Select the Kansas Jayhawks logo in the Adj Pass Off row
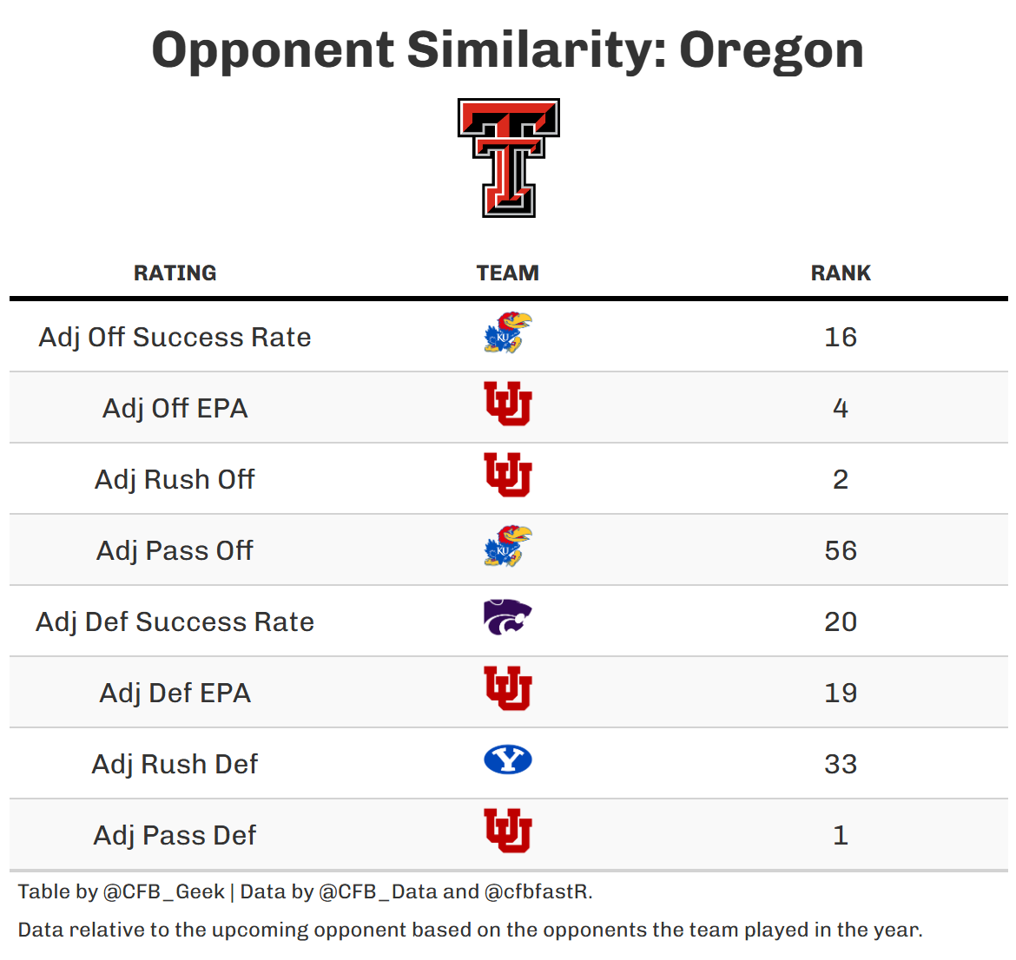 pos(508,547)
